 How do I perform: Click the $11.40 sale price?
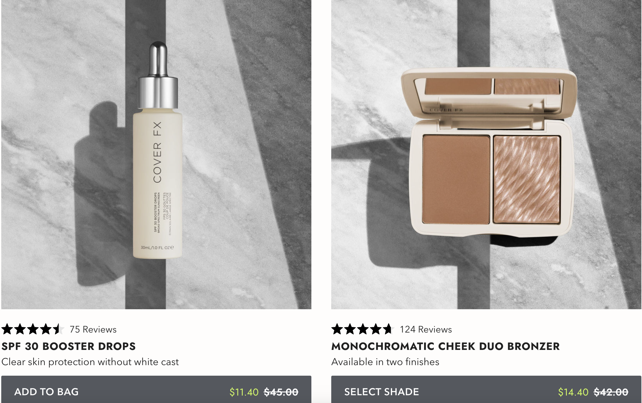[244, 392]
